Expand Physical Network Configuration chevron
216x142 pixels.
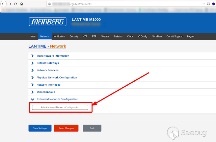click(32, 78)
